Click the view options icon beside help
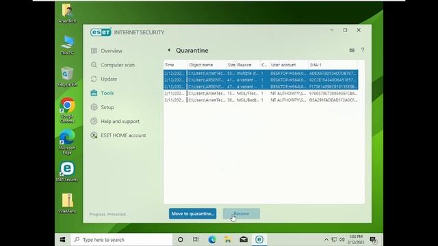438x246 pixels. click(352, 50)
